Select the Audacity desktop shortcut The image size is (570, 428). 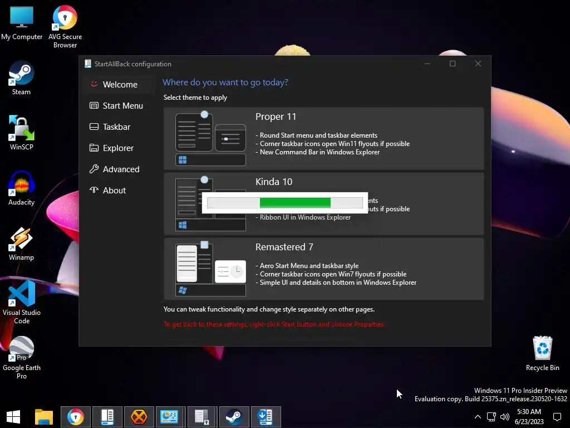(22, 188)
